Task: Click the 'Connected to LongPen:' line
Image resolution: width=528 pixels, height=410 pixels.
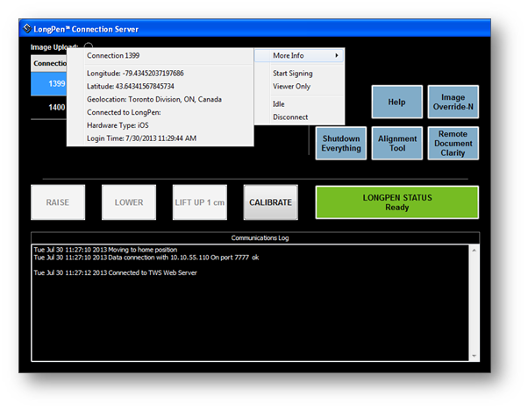Action: tap(124, 112)
